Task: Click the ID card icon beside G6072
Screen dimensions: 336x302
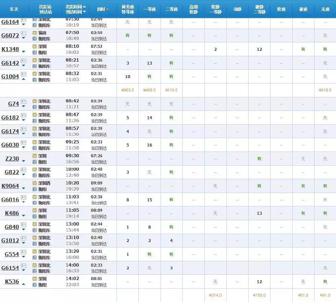Action: (x=23, y=33)
